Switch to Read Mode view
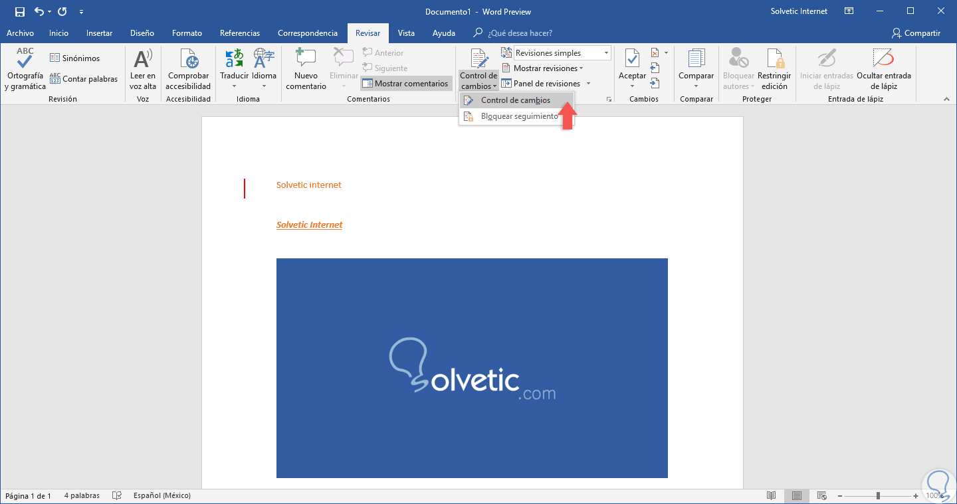 point(772,496)
